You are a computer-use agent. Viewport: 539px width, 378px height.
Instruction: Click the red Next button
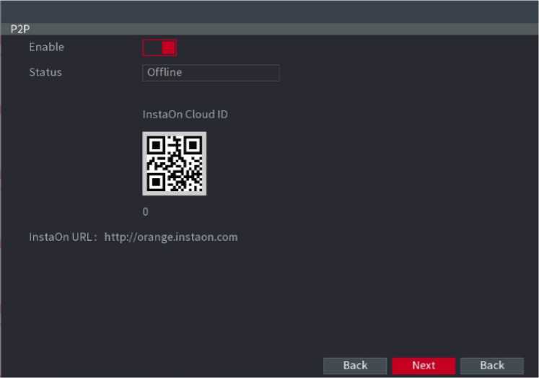[x=424, y=365]
